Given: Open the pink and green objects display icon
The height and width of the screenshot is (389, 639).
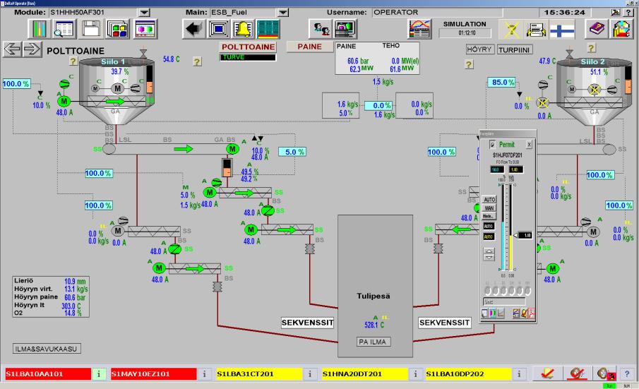Looking at the screenshot, I should [145, 29].
